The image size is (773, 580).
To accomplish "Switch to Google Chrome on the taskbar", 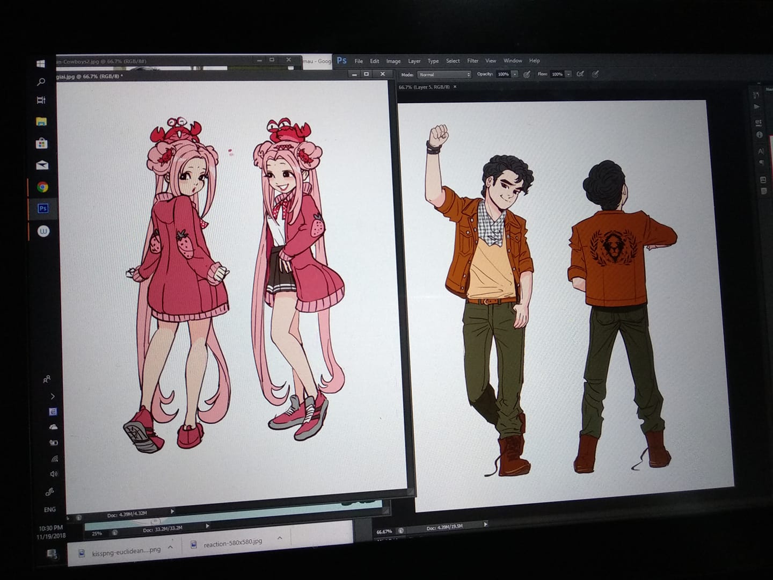I will pos(42,187).
